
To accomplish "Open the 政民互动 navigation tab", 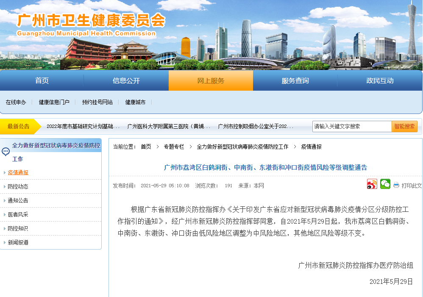I will click(380, 80).
